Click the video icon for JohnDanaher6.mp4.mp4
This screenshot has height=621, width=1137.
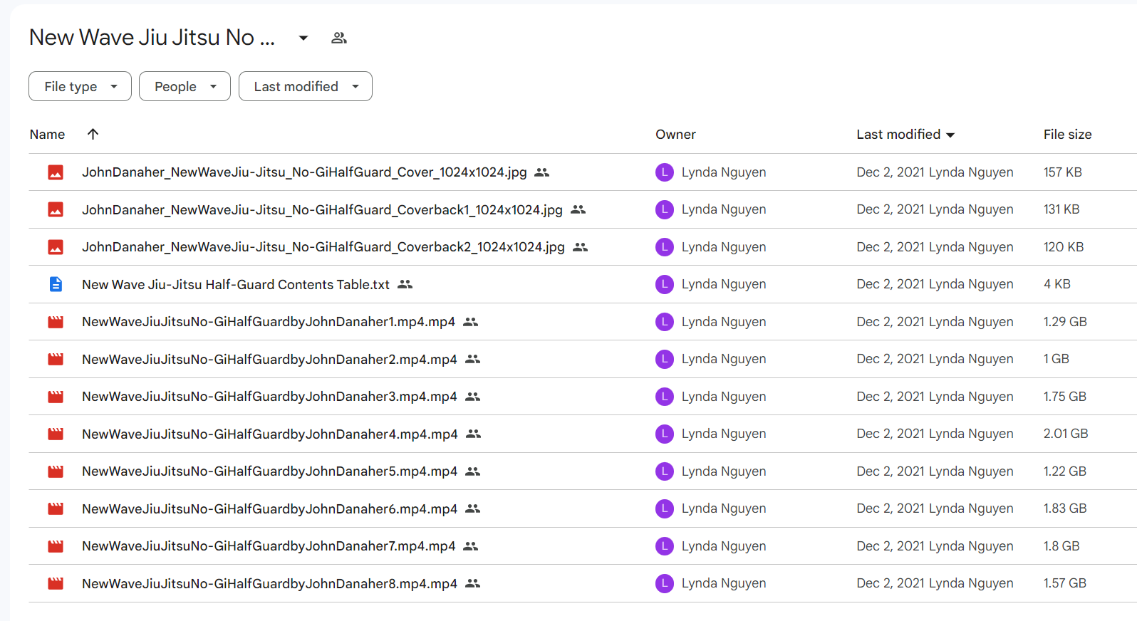click(56, 508)
